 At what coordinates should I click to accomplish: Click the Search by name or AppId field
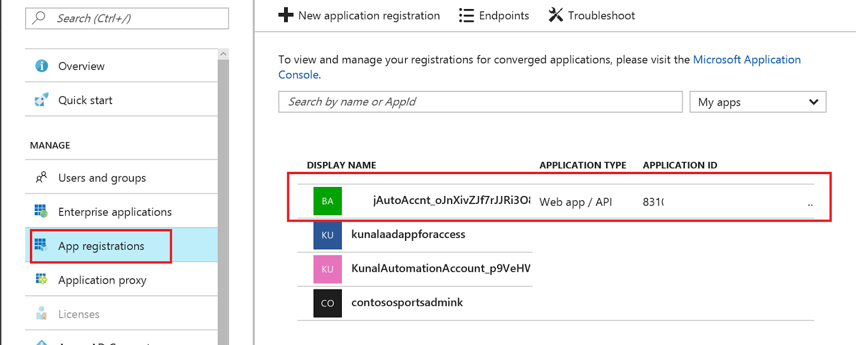point(480,101)
